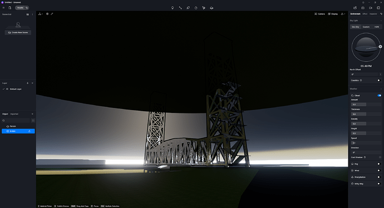Image resolution: width=384 pixels, height=208 pixels.
Task: Select the terrain tool icon in top toolbar
Action: (x=211, y=8)
